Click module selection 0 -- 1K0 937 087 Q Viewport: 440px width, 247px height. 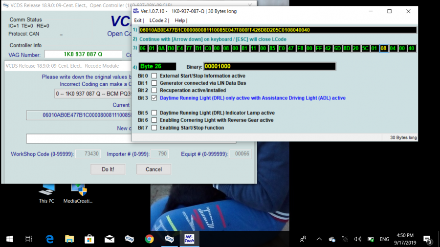93,94
